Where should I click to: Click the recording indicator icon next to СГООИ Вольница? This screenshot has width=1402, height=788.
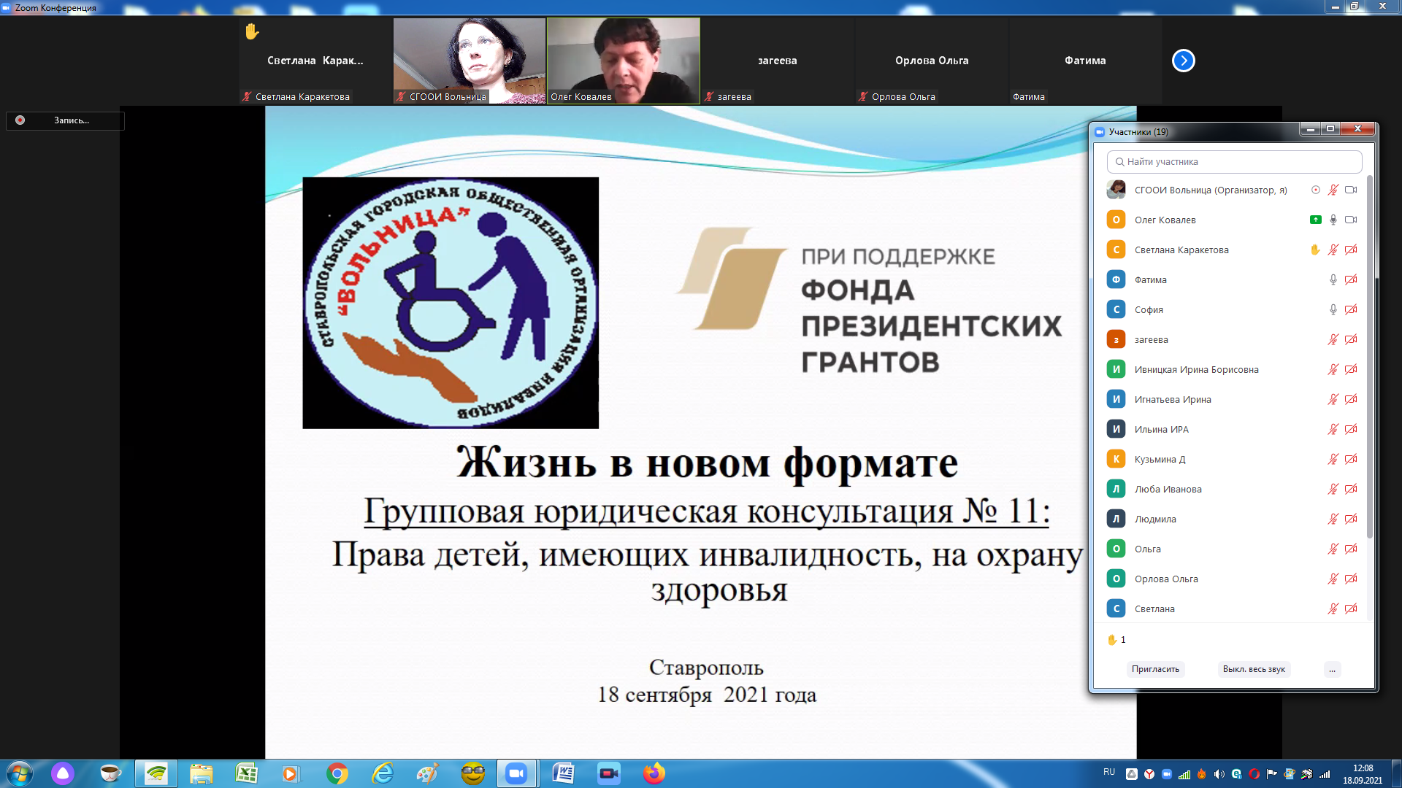(x=1315, y=190)
